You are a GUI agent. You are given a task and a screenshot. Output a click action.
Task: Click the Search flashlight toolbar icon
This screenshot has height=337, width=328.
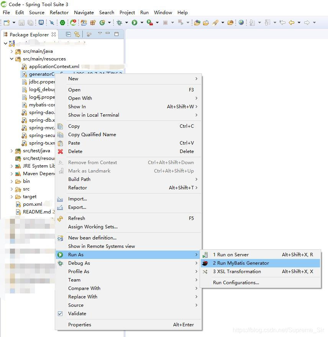[215, 23]
